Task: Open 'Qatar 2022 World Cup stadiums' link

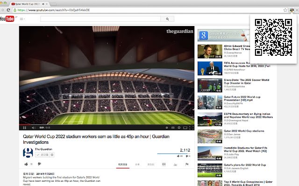Action: click(244, 131)
